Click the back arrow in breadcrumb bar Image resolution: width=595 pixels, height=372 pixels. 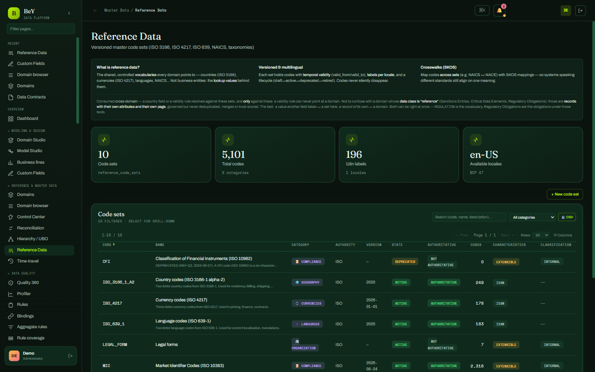(95, 10)
